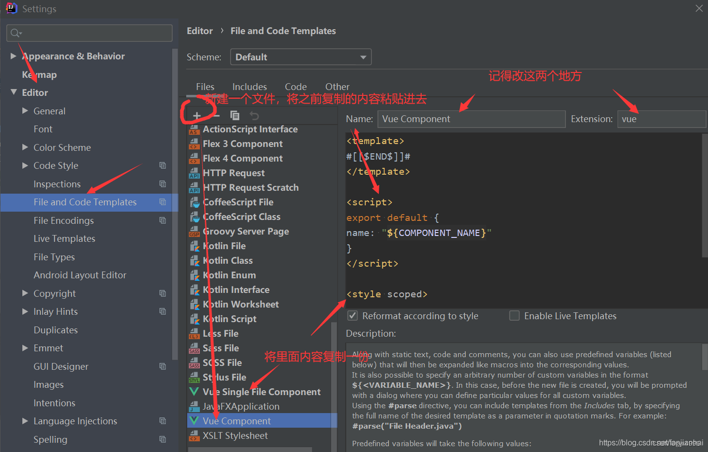Click the Flex 3 Component icon

point(195,144)
